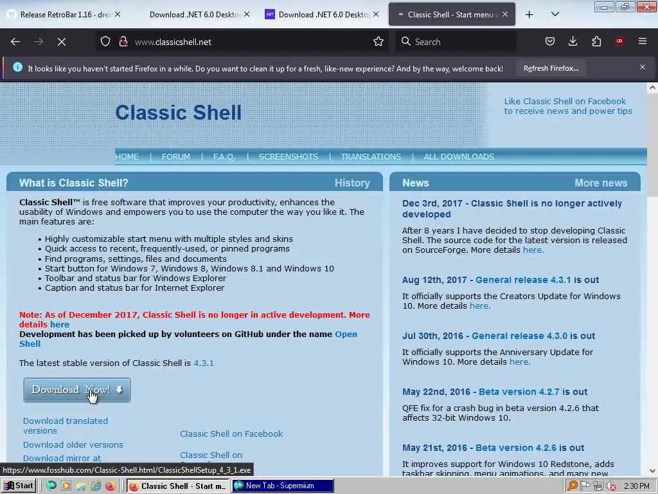The height and width of the screenshot is (494, 658).
Task: Click the page scrollbar up arrow
Action: [x=652, y=87]
